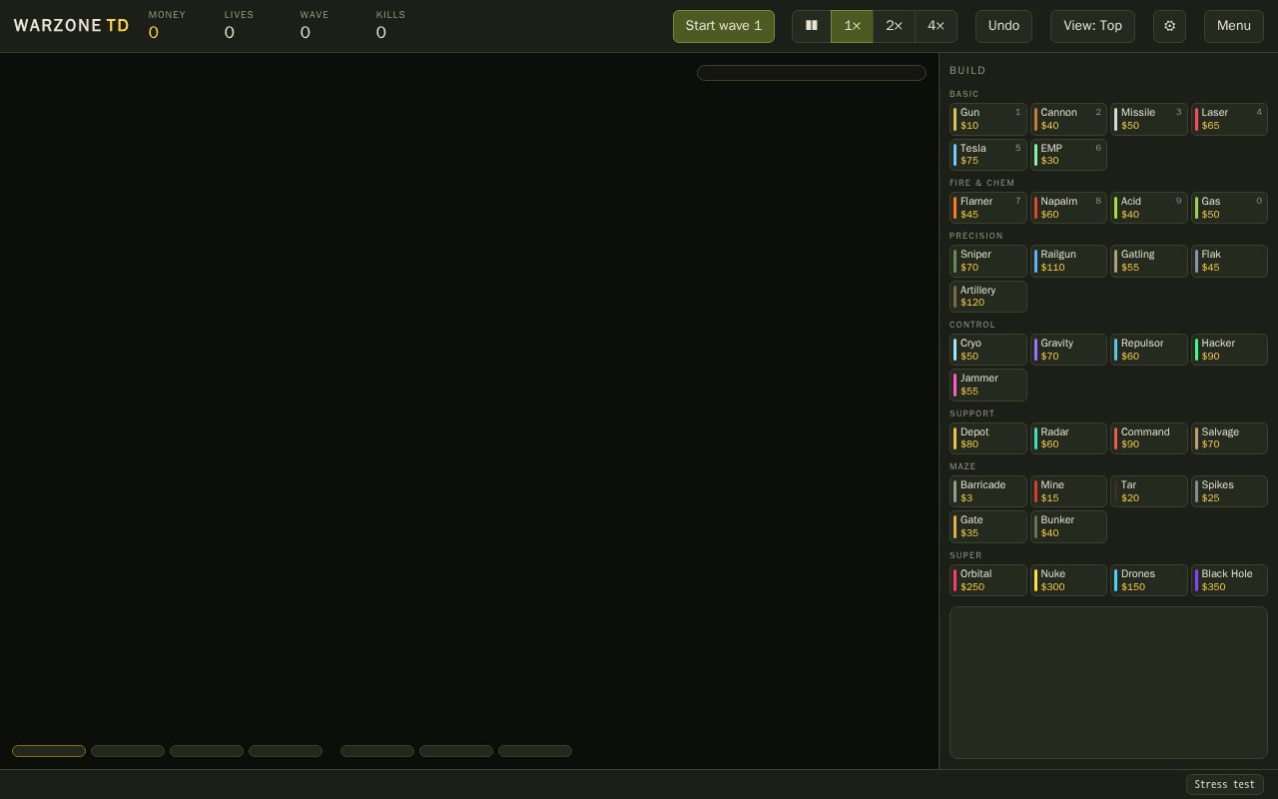Pick the Jammer tower
The height and width of the screenshot is (799, 1278).
[988, 385]
